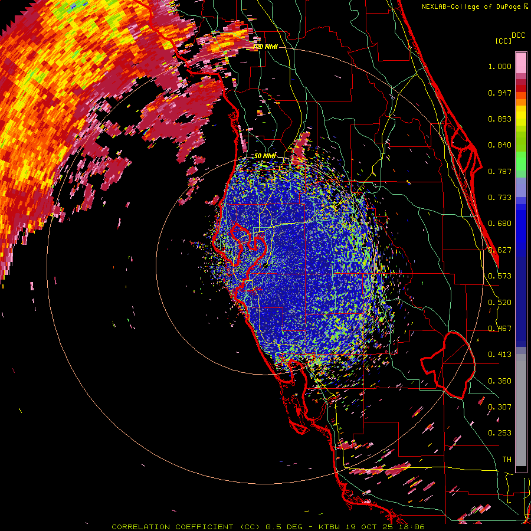This screenshot has width=531, height=531.
Task: Click the DCC product label
Action: click(x=519, y=35)
